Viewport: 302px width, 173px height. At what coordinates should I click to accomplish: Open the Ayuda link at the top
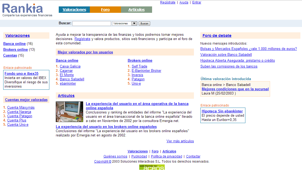tap(184, 2)
